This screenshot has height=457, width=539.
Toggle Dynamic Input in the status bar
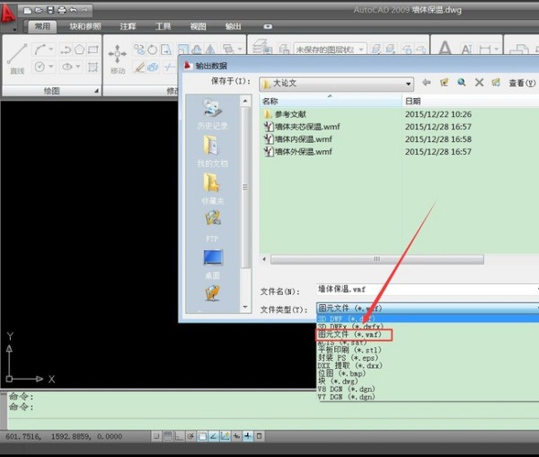point(236,436)
